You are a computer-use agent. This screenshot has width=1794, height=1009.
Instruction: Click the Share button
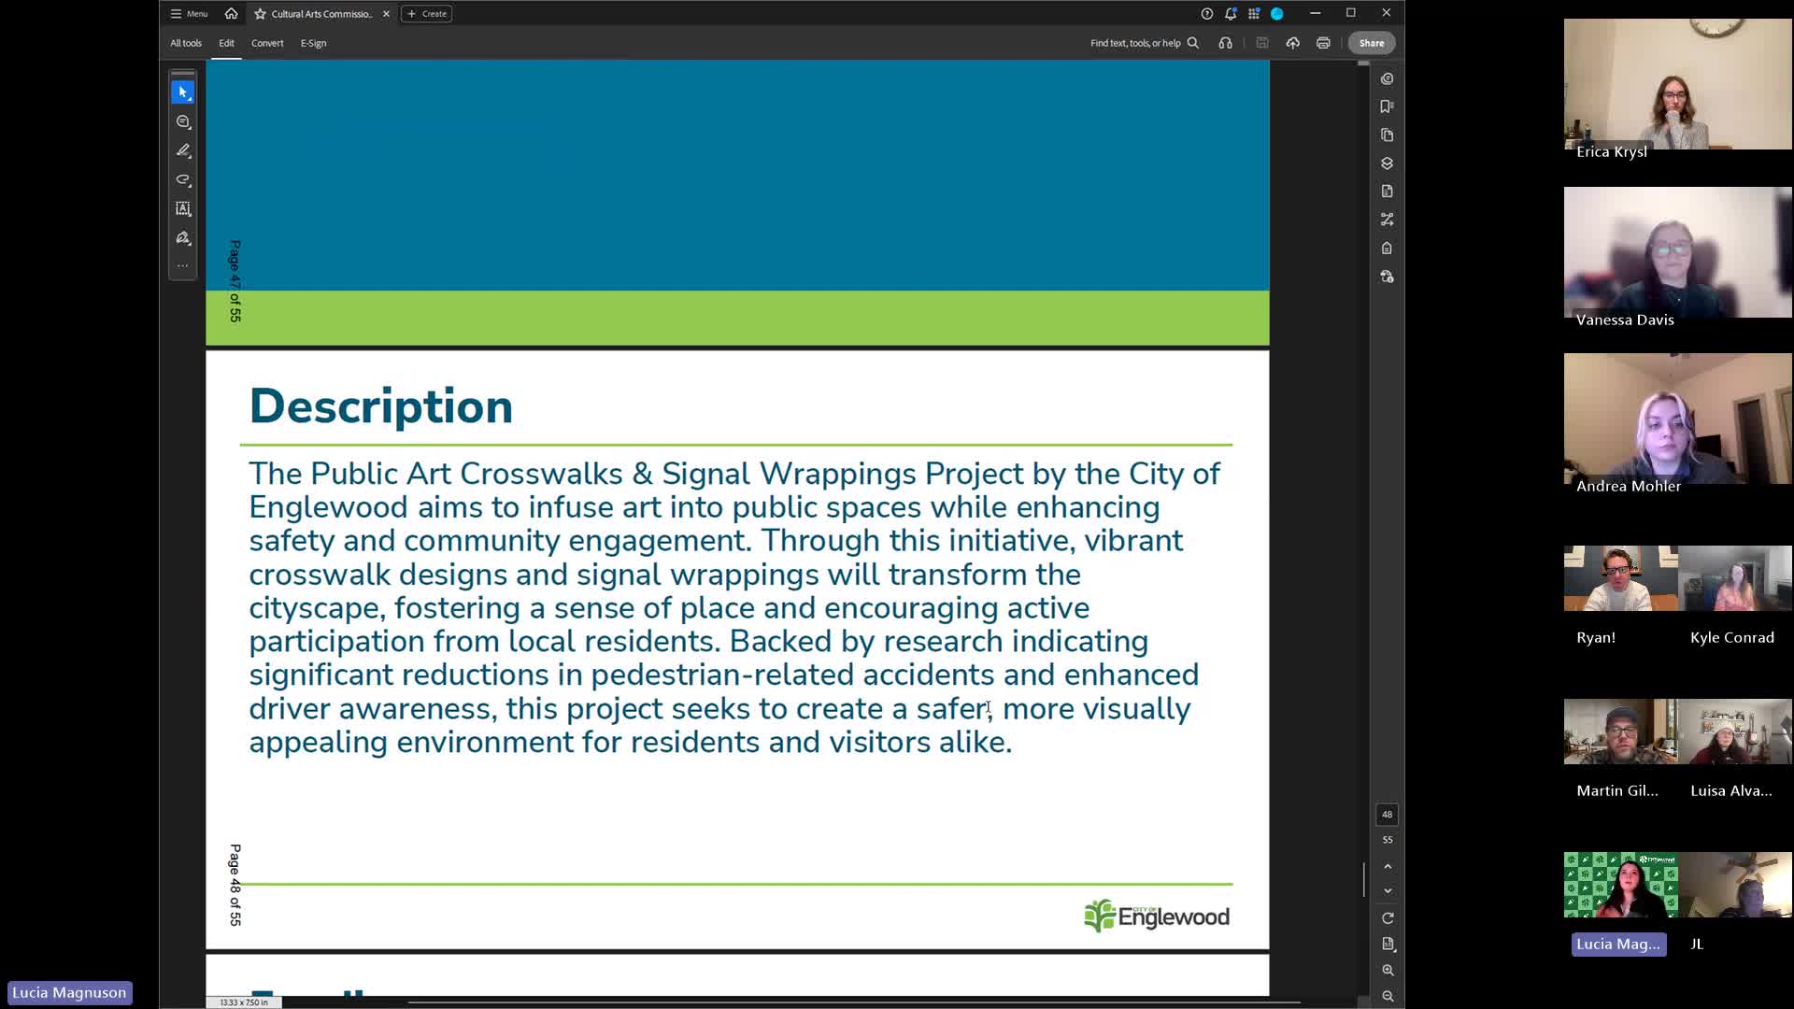[1371, 43]
